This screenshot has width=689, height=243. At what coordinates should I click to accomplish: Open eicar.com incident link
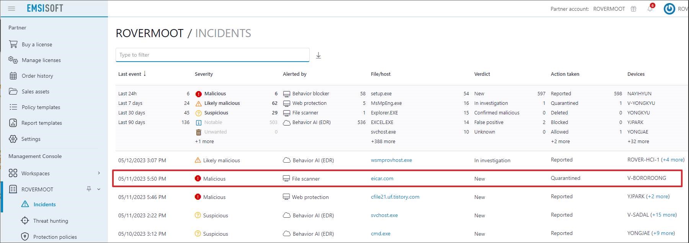382,179
